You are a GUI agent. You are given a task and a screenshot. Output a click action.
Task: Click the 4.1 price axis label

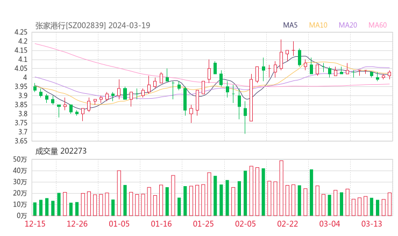tap(23, 60)
